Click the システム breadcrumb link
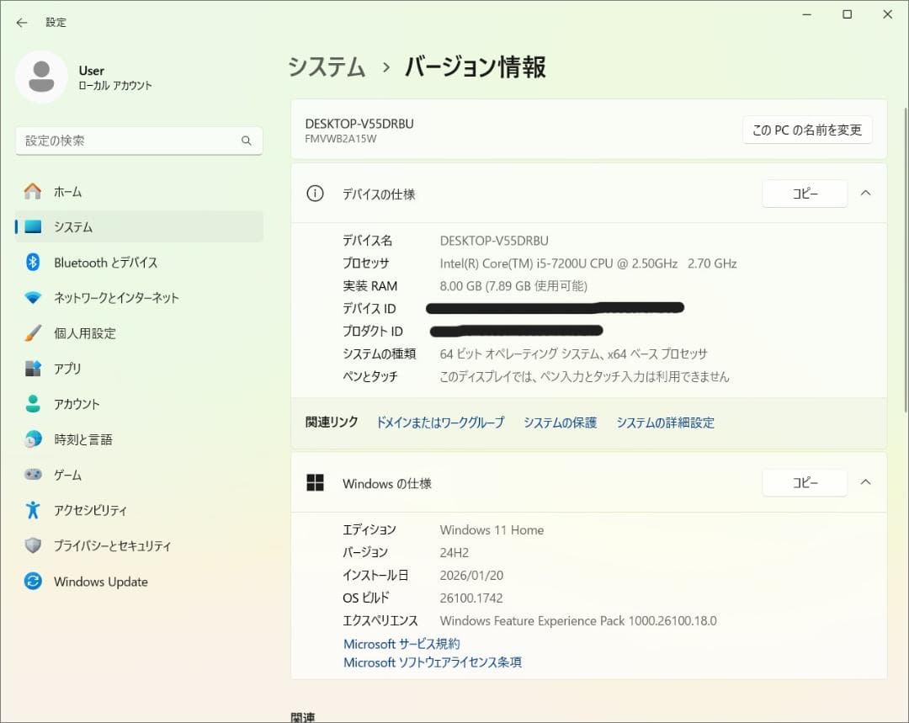The image size is (909, 723). click(327, 66)
